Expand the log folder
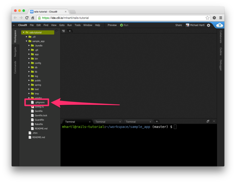Image resolution: width=236 pixels, height=183 pixels. click(x=29, y=76)
